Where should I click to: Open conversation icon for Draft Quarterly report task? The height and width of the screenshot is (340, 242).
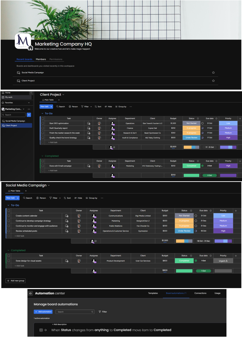[89, 128]
